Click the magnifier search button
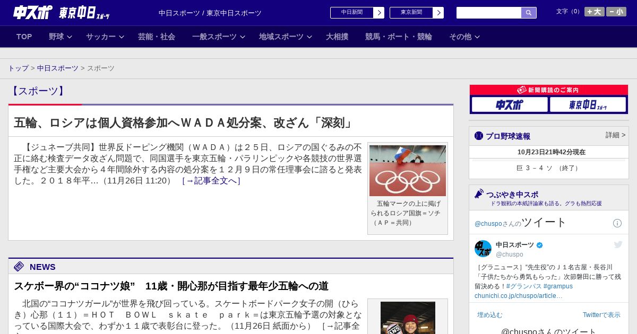This screenshot has width=637, height=334. [529, 13]
